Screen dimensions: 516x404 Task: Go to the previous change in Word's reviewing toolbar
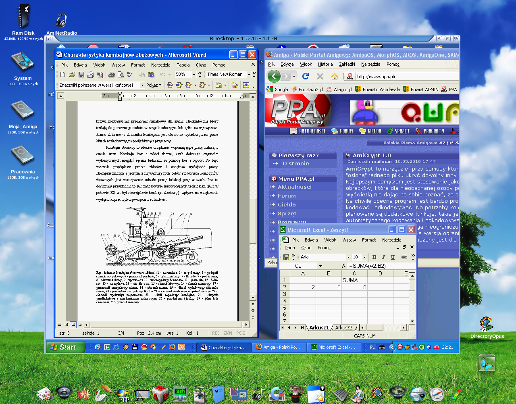pos(170,85)
